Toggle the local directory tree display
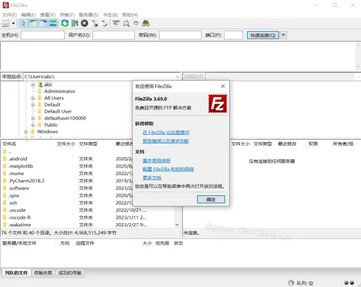The width and height of the screenshot is (361, 287). point(33,23)
